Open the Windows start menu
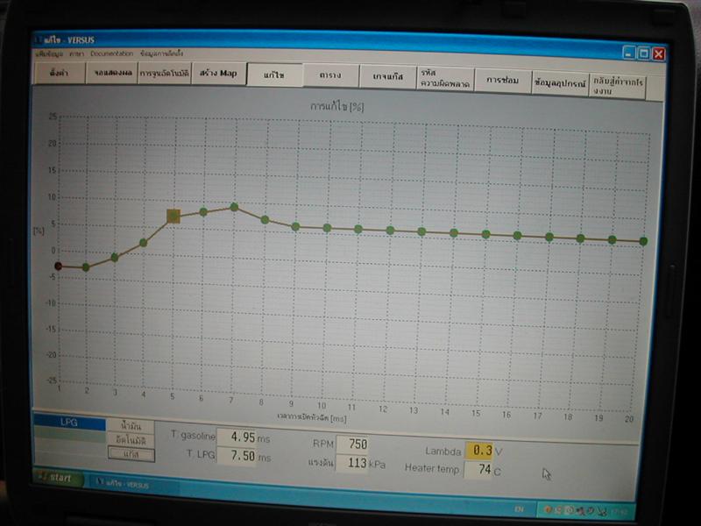This screenshot has height=526, width=701. tap(59, 478)
